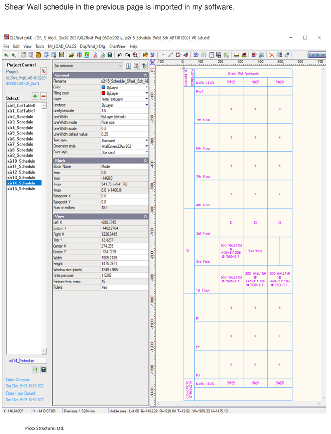This screenshot has width=331, height=434.
Task: Click the red minus remove icon
Action: 43,97
